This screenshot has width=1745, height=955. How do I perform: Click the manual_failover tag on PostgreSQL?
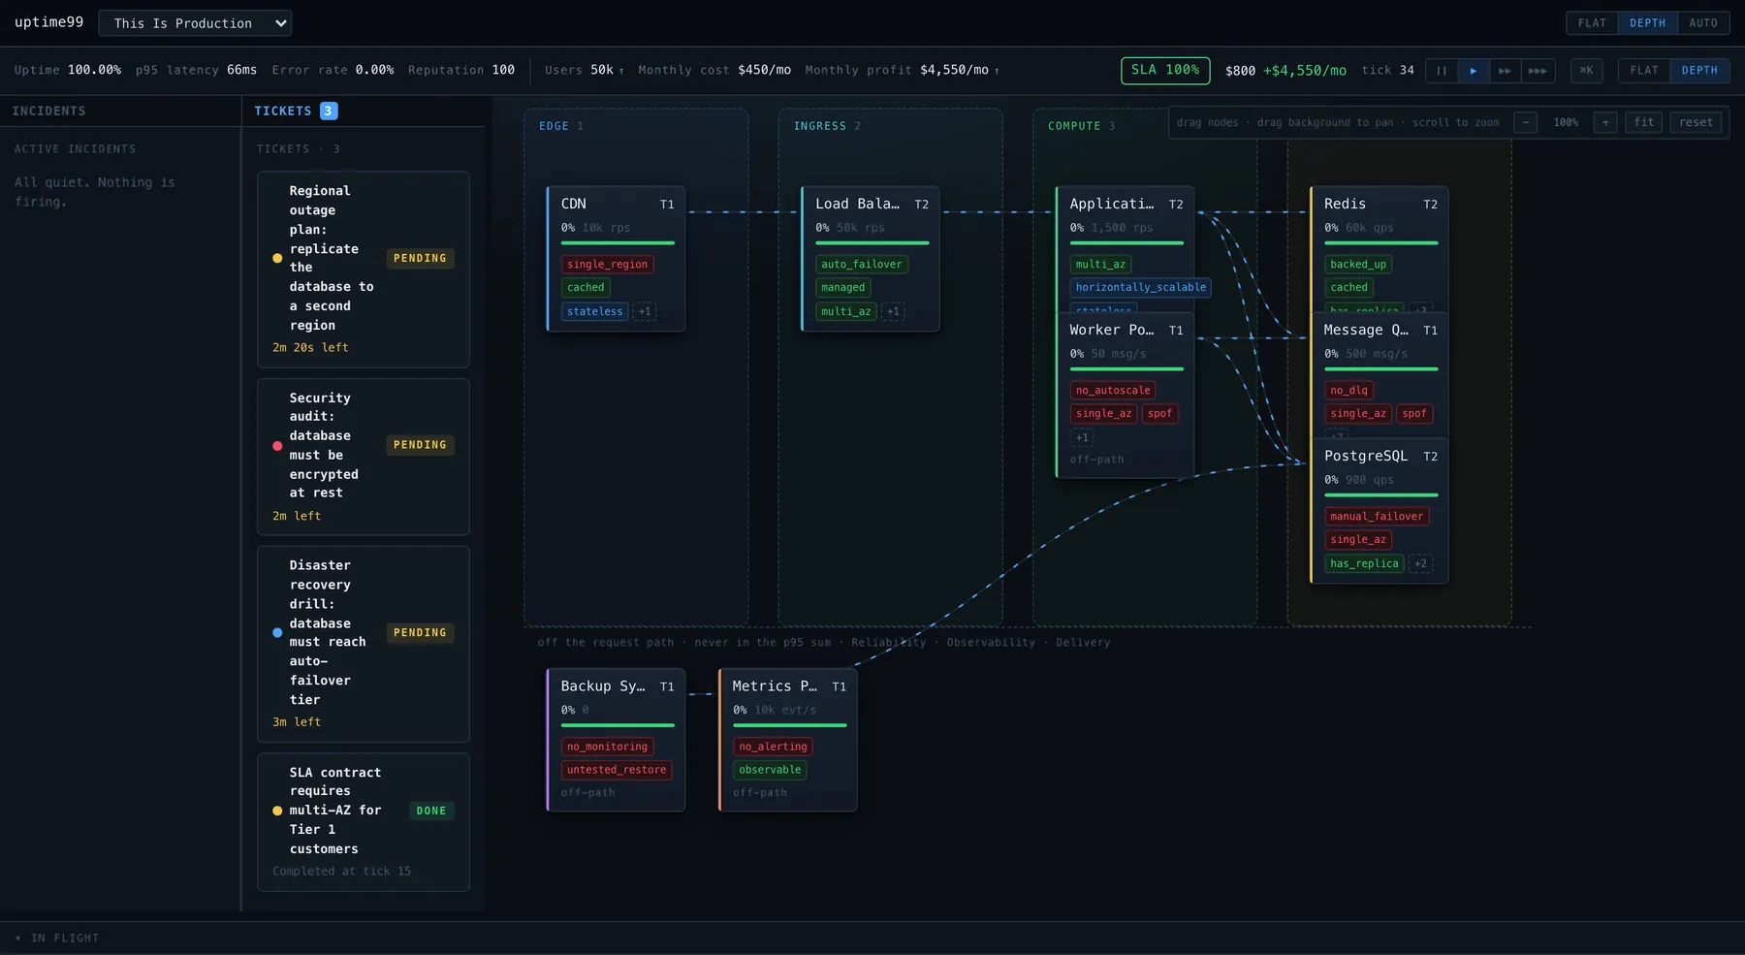coord(1377,516)
